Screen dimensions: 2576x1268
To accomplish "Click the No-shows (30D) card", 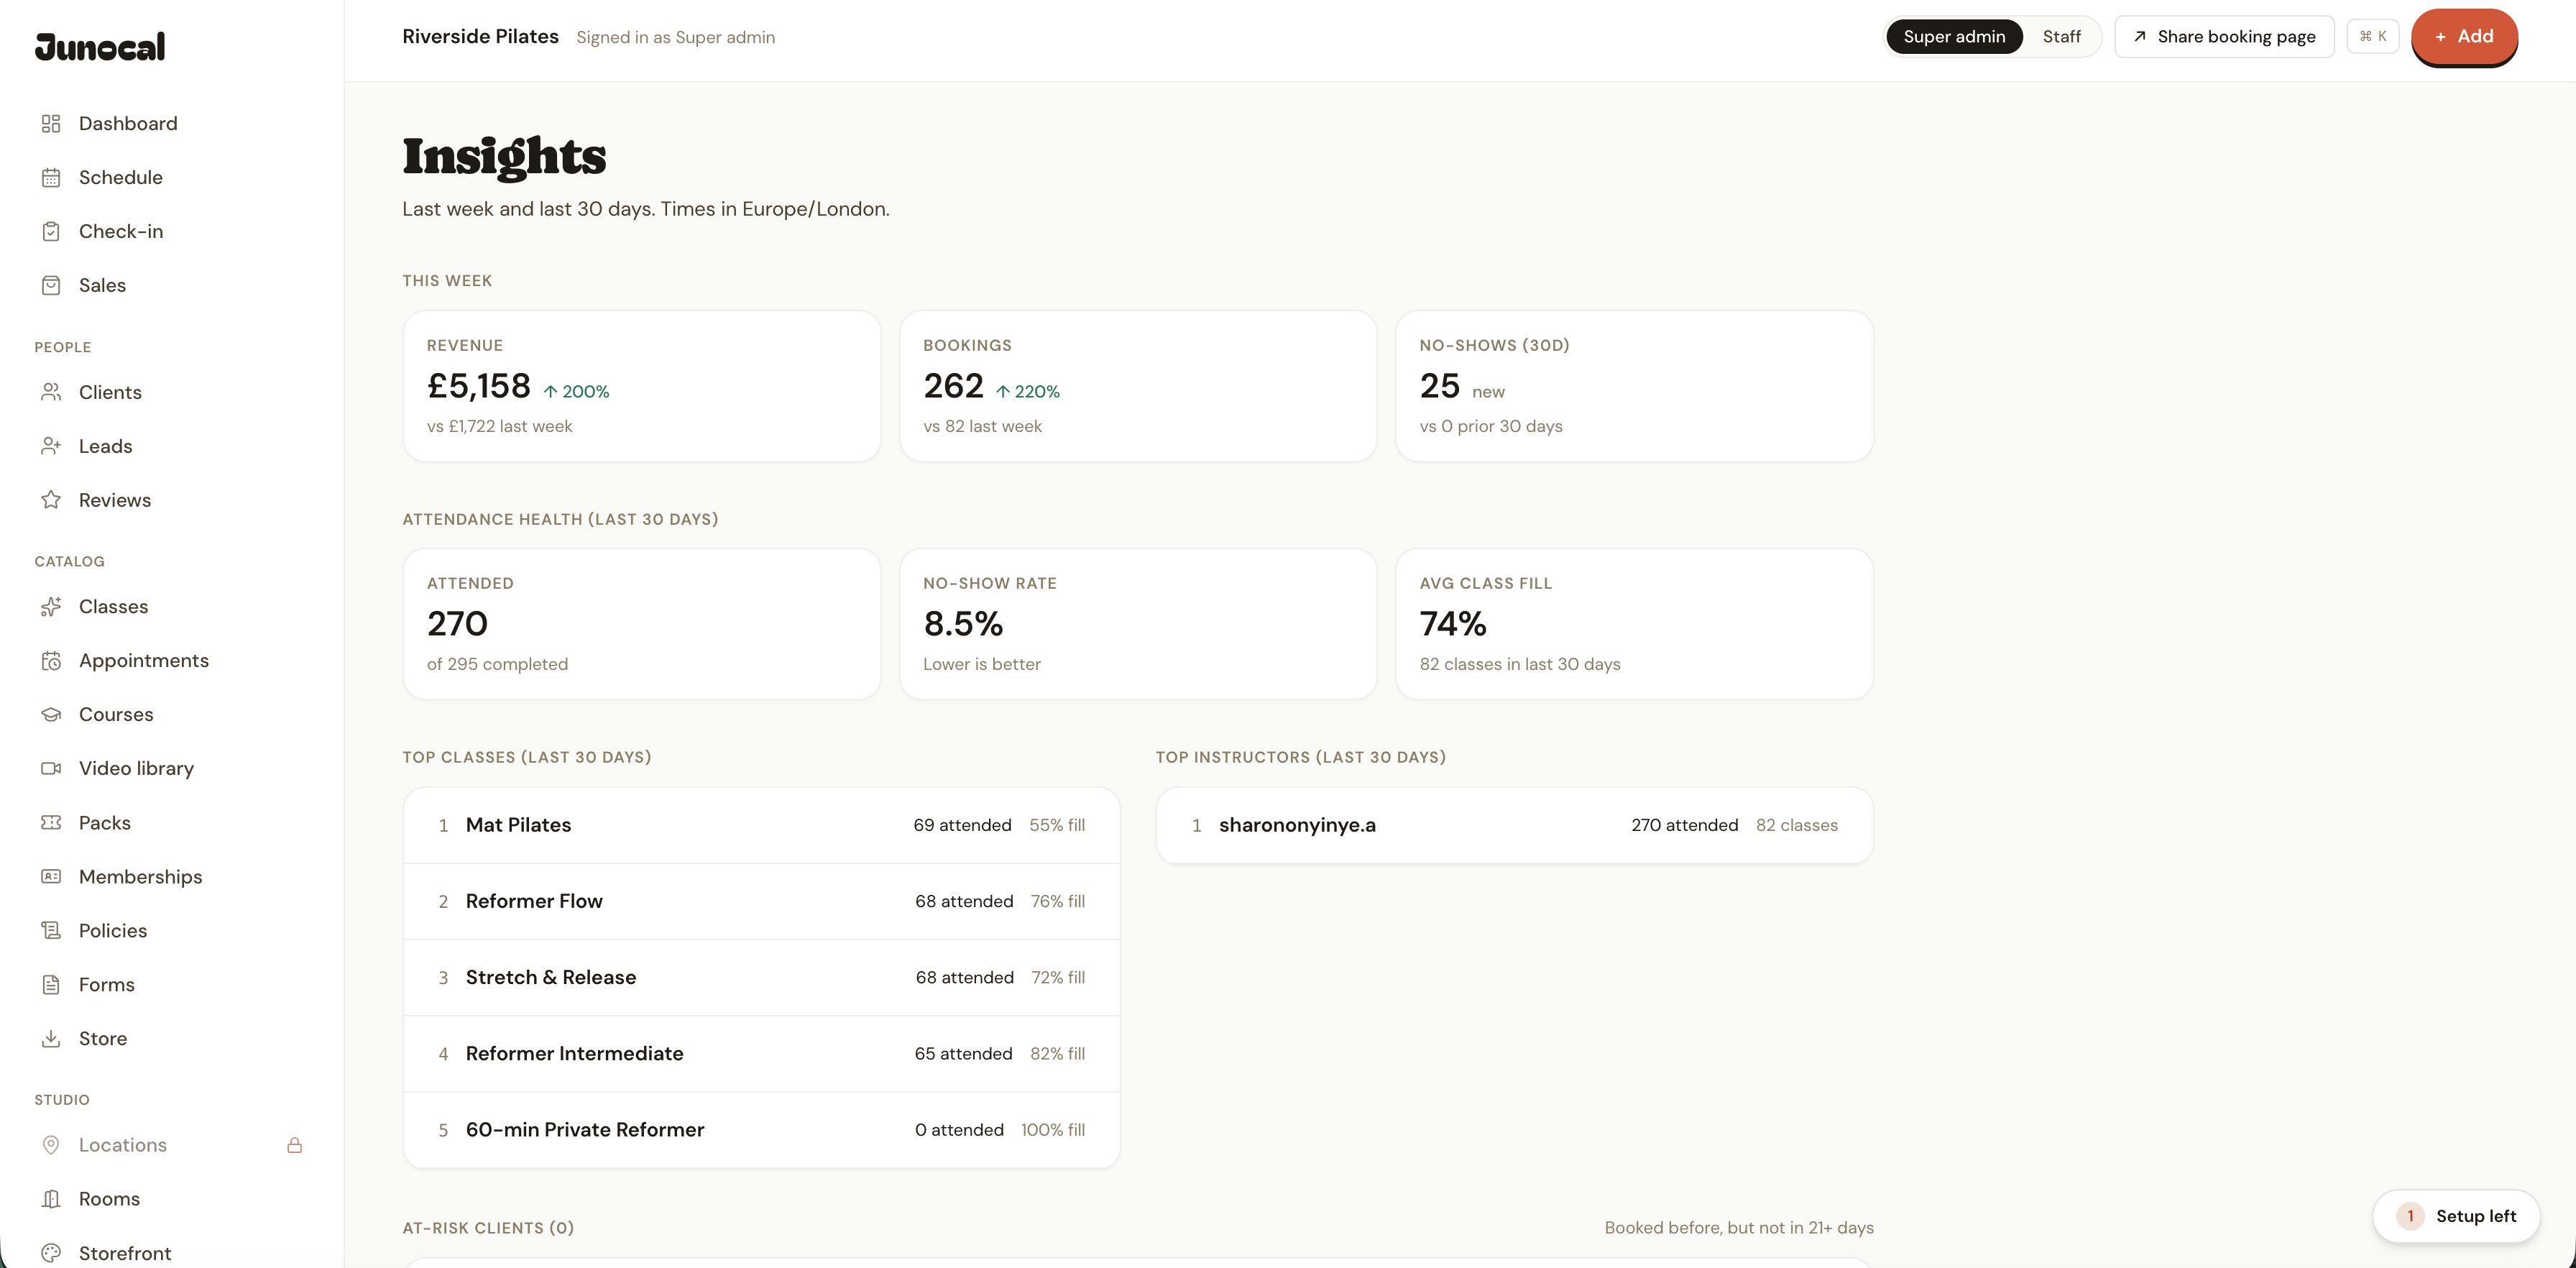I will (x=1634, y=386).
